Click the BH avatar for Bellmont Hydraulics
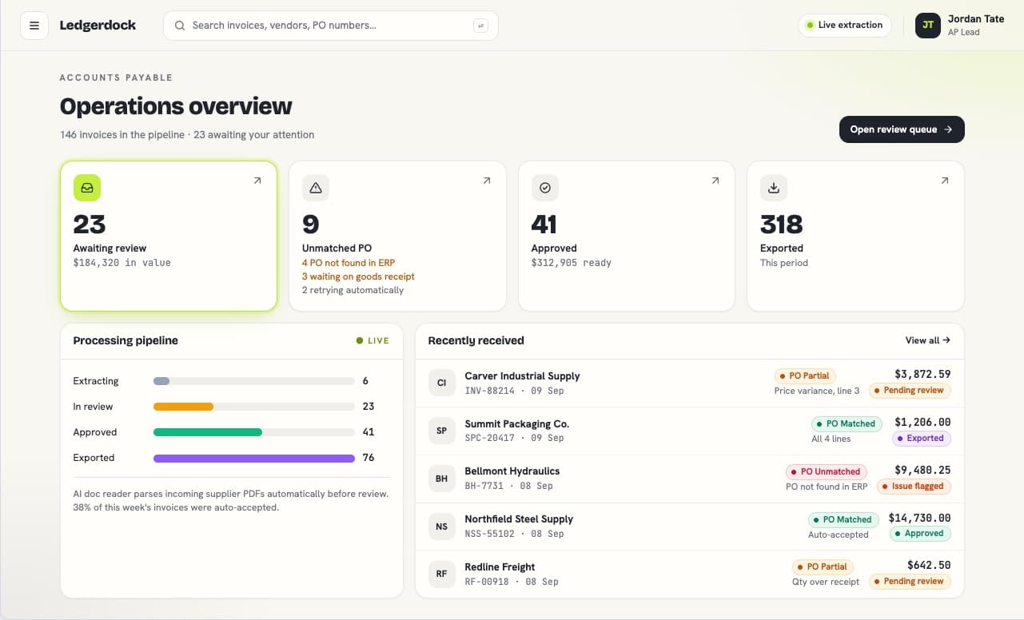This screenshot has height=620, width=1024. point(441,479)
